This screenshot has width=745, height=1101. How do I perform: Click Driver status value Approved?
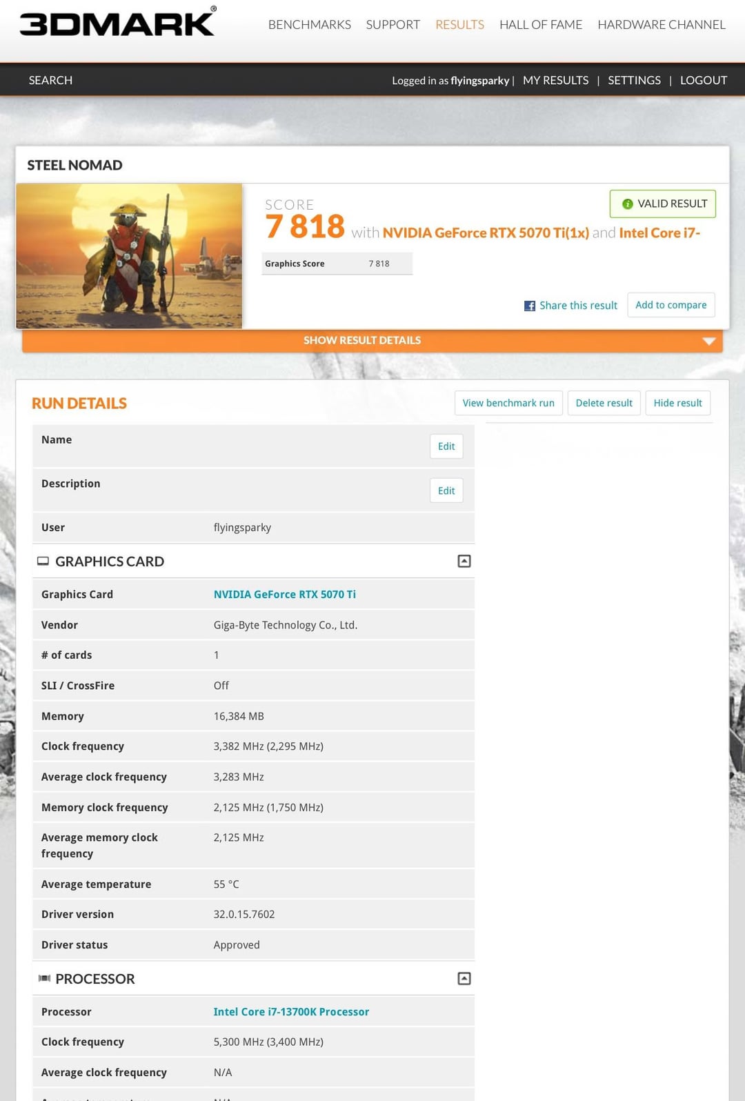tap(237, 945)
